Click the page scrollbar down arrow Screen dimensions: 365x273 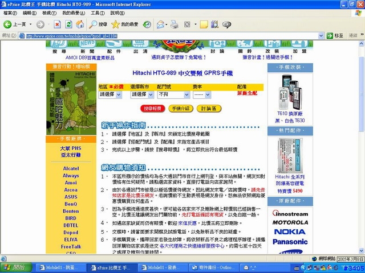tap(361, 250)
